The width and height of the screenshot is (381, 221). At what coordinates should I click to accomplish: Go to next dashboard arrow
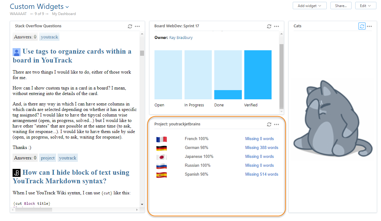click(x=47, y=14)
